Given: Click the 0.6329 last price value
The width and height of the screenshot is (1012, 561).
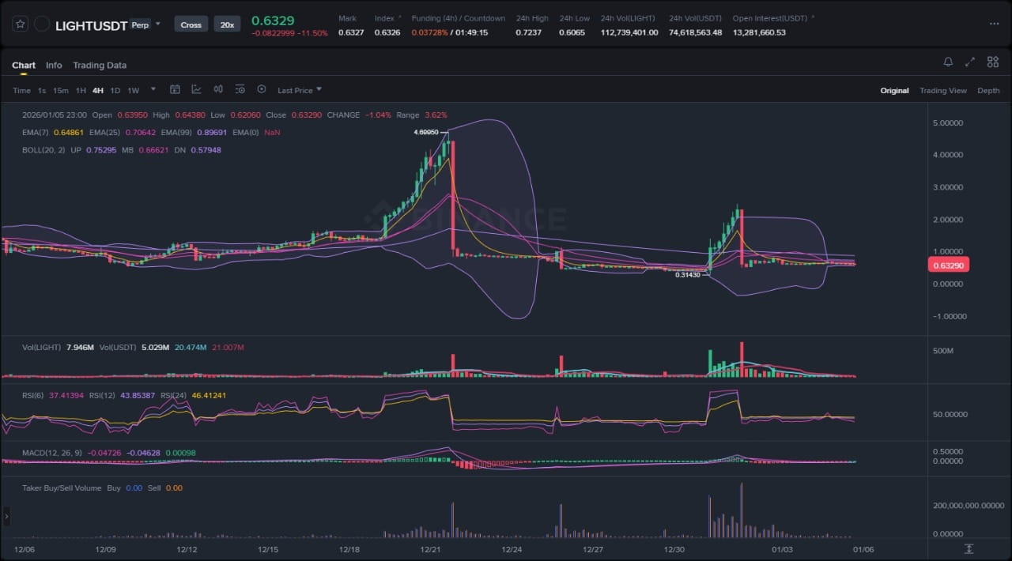Looking at the screenshot, I should point(271,20).
